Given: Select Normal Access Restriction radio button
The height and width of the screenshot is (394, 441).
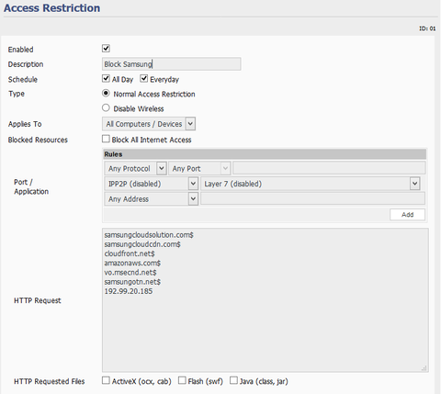Looking at the screenshot, I should click(x=106, y=93).
